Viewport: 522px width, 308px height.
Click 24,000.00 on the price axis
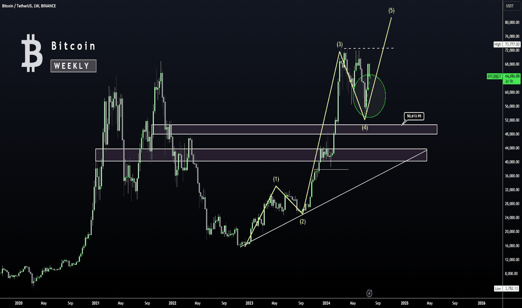pyautogui.click(x=512, y=218)
